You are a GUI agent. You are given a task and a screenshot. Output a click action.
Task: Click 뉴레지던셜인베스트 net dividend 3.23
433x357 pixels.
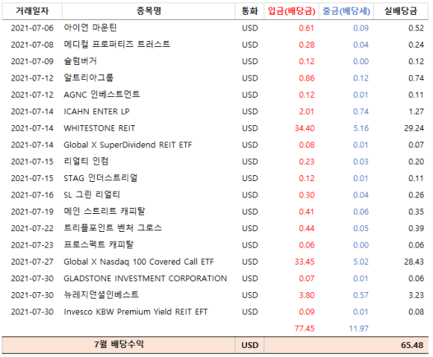pos(416,295)
